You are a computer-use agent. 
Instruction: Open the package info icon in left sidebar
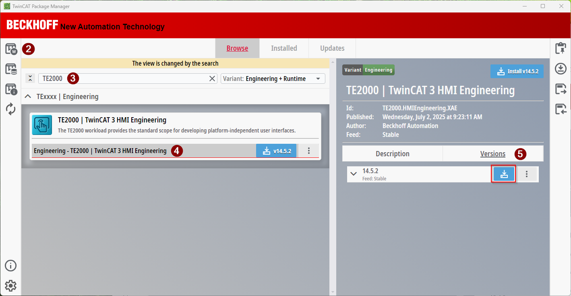coord(11,89)
